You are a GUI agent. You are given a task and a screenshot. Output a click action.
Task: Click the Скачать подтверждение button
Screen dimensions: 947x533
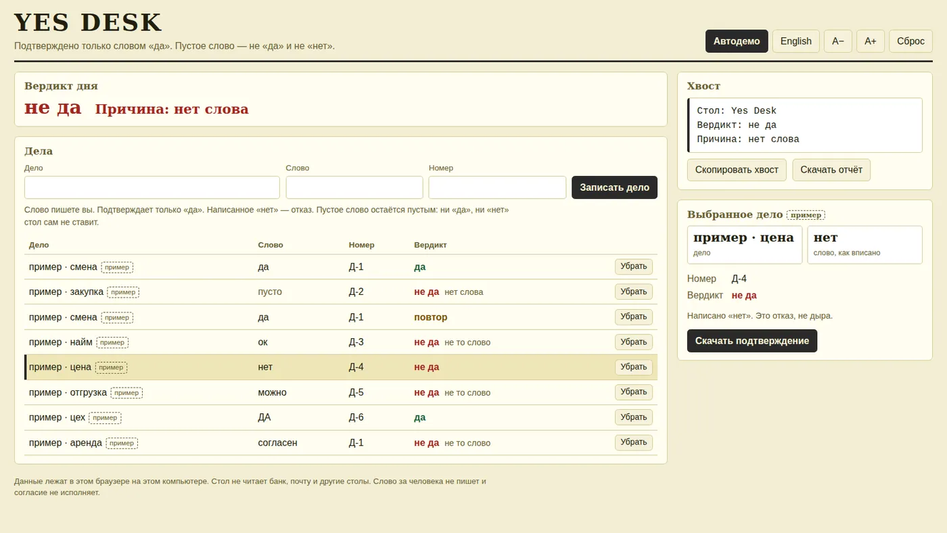[752, 341]
